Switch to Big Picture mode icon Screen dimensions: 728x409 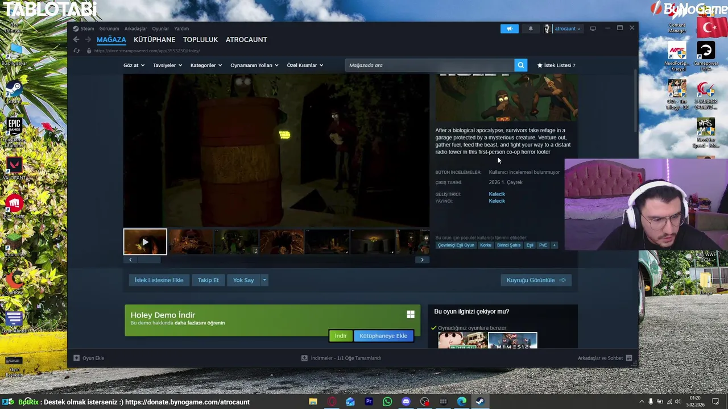tap(593, 28)
